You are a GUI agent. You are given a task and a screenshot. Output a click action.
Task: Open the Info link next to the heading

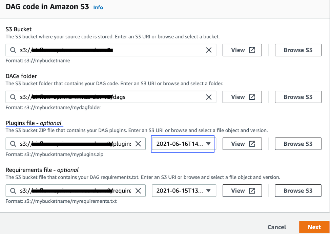[x=98, y=7]
